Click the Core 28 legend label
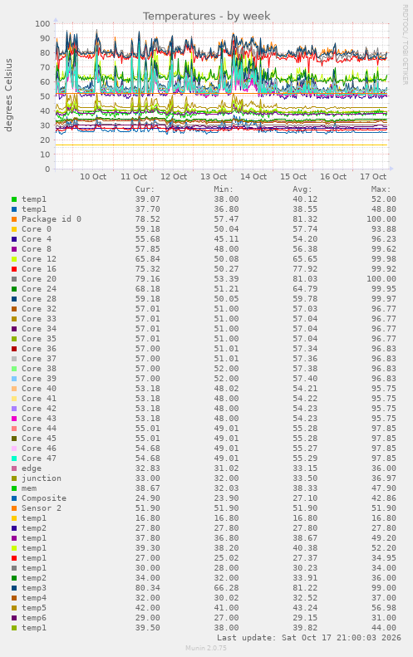Viewport: 413px width, 657px height. [x=39, y=299]
